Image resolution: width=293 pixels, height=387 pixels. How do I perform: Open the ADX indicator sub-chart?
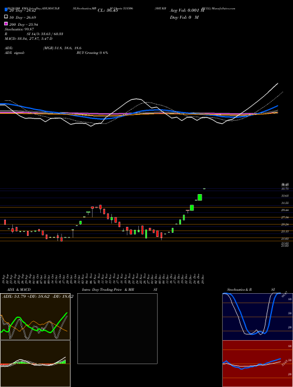coord(35,317)
